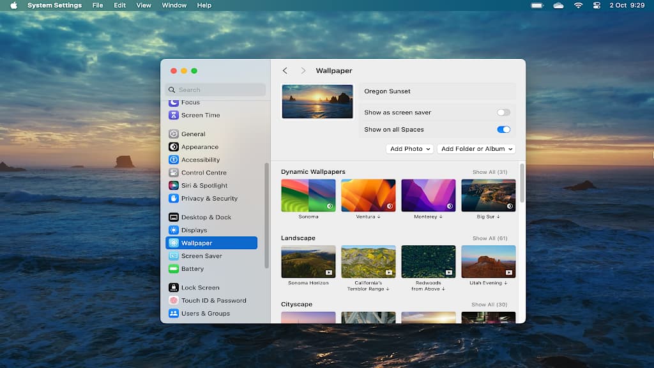Screen dimensions: 654x368
Task: Select the Sonoma dynamic wallpaper thumbnail
Action: [x=308, y=194]
